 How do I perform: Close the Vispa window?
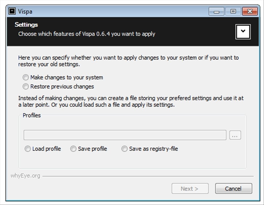250,11
